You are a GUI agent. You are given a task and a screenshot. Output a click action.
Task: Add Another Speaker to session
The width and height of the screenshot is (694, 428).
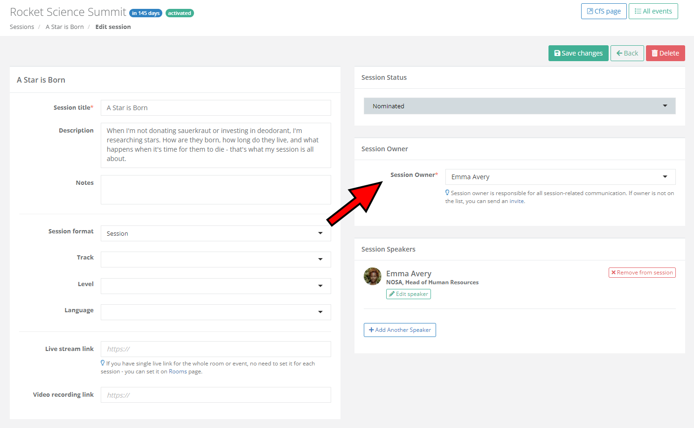(400, 330)
